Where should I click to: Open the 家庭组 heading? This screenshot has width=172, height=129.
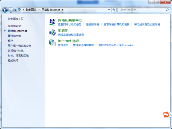point(63,31)
